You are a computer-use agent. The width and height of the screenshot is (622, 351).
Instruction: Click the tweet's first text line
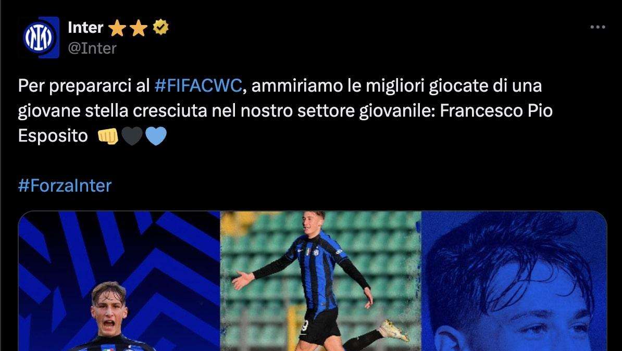[x=280, y=86]
